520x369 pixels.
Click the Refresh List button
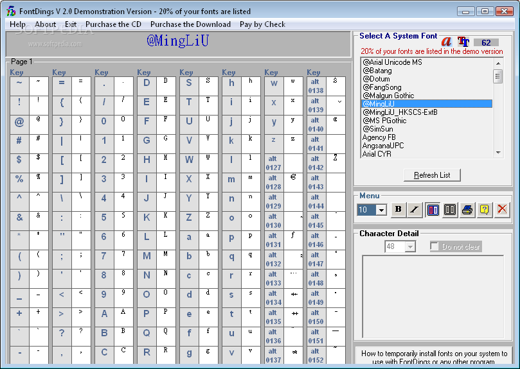tap(432, 175)
